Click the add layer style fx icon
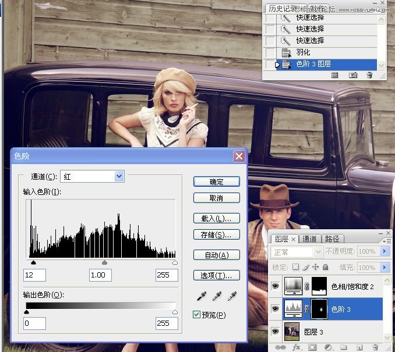The height and width of the screenshot is (352, 395). click(x=296, y=347)
